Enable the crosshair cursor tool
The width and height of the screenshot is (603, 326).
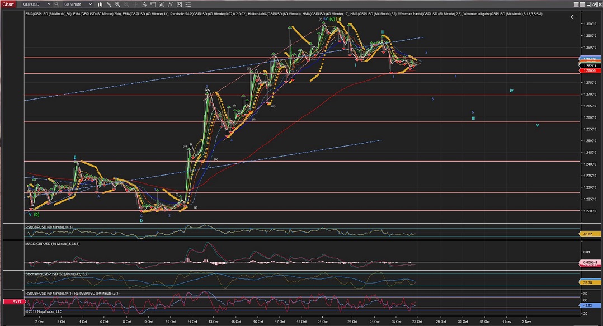click(x=136, y=4)
